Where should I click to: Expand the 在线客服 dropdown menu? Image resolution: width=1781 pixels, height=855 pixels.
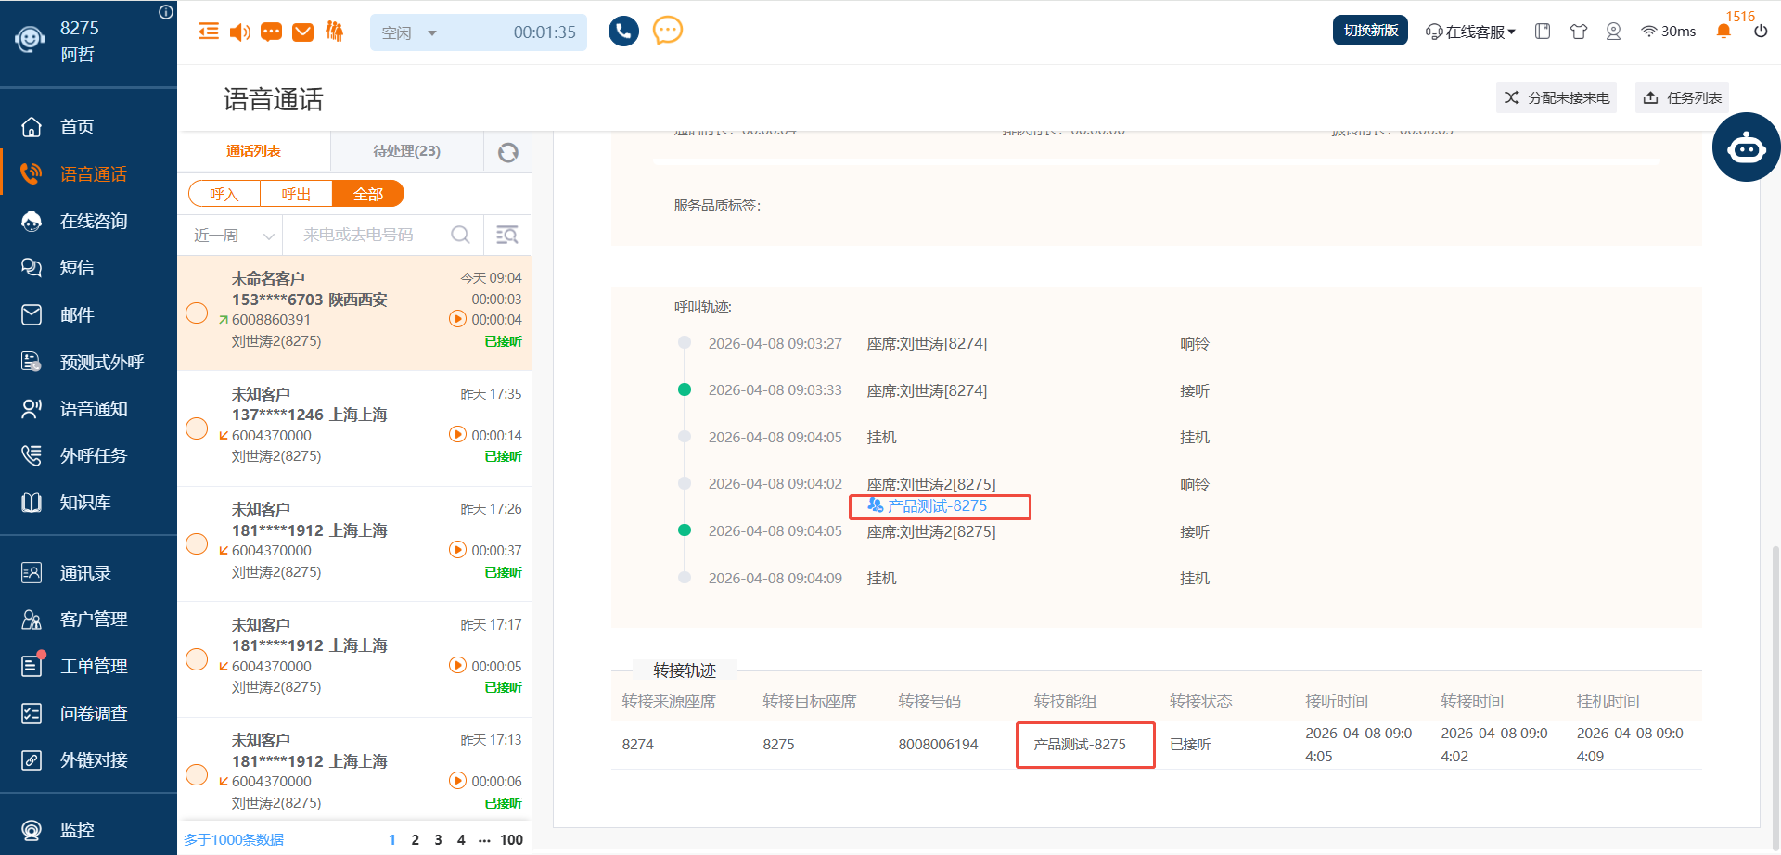click(1471, 32)
